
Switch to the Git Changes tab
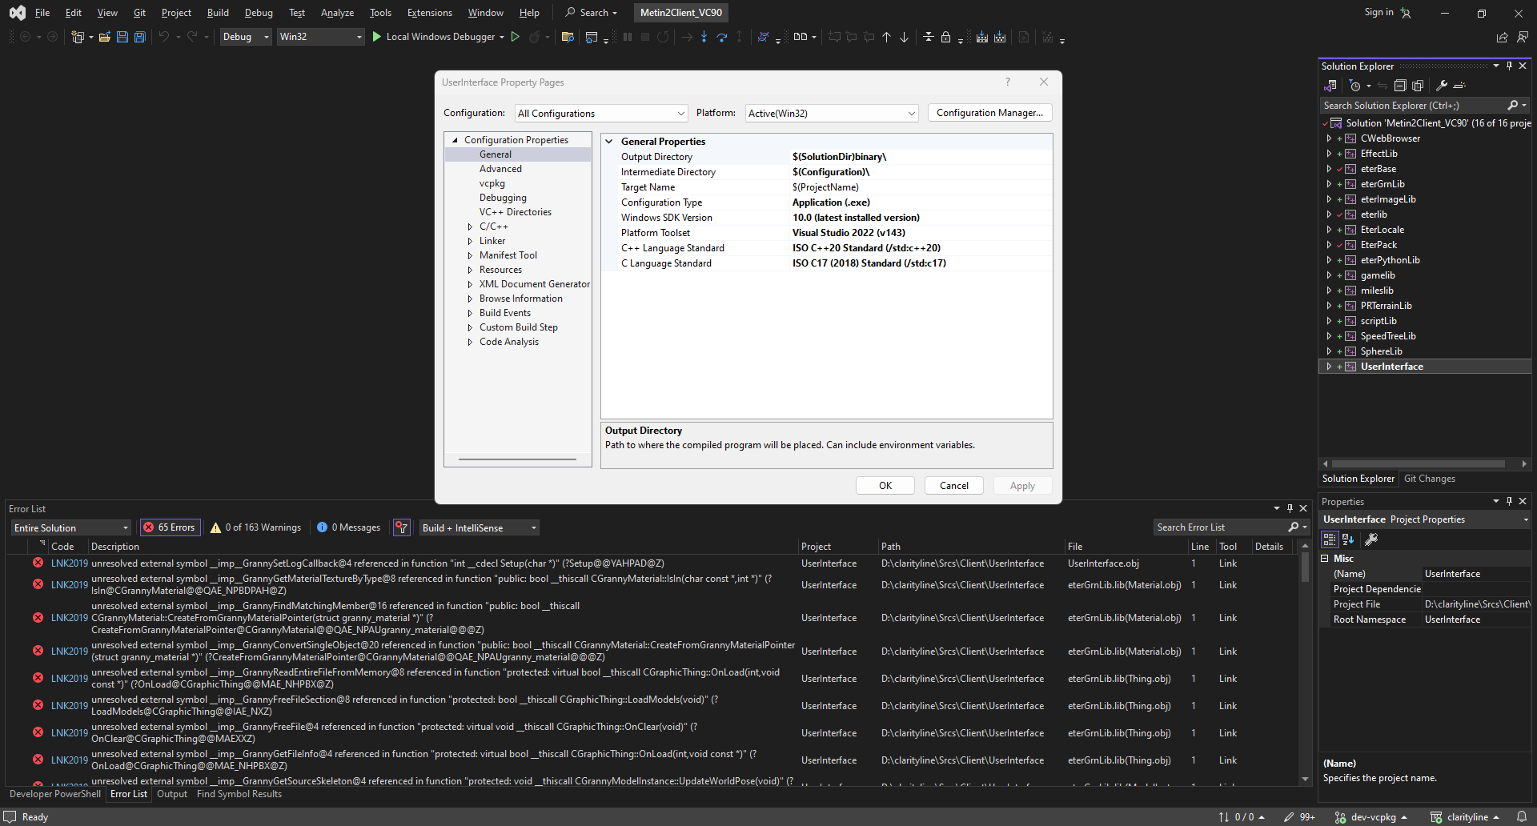pyautogui.click(x=1429, y=479)
